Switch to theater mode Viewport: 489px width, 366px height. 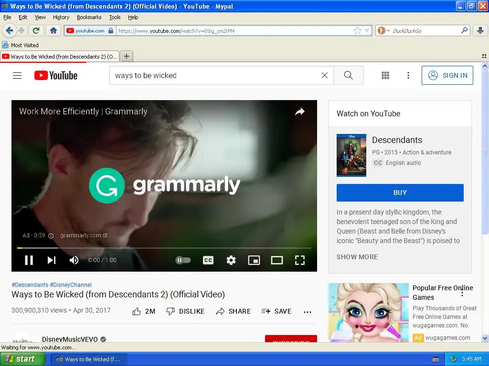tap(276, 260)
